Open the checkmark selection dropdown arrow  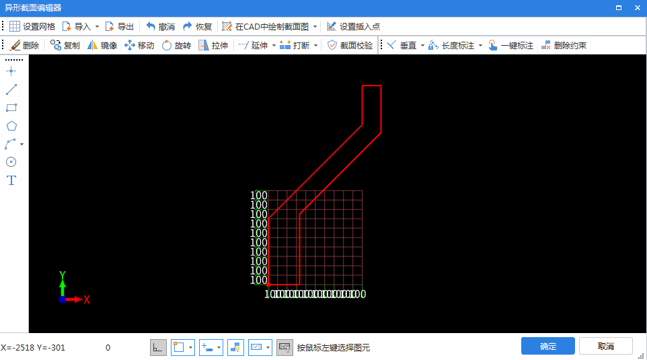(x=268, y=347)
